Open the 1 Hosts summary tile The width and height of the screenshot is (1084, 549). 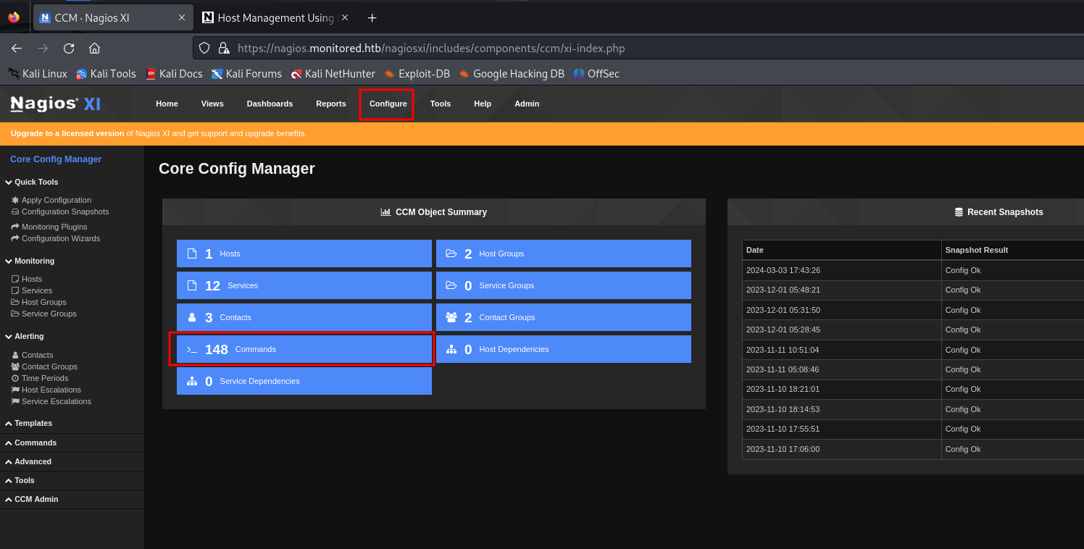(304, 253)
